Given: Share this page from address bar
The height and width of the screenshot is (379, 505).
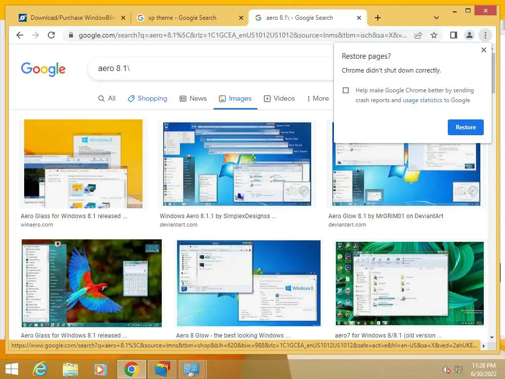Looking at the screenshot, I should click(x=418, y=35).
